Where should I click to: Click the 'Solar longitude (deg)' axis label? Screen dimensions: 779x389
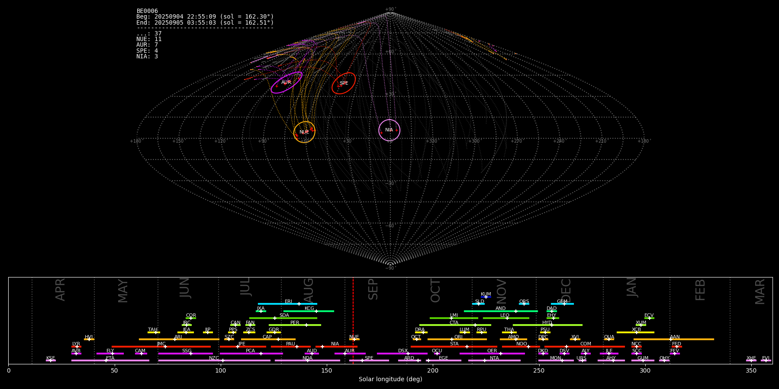(390, 379)
